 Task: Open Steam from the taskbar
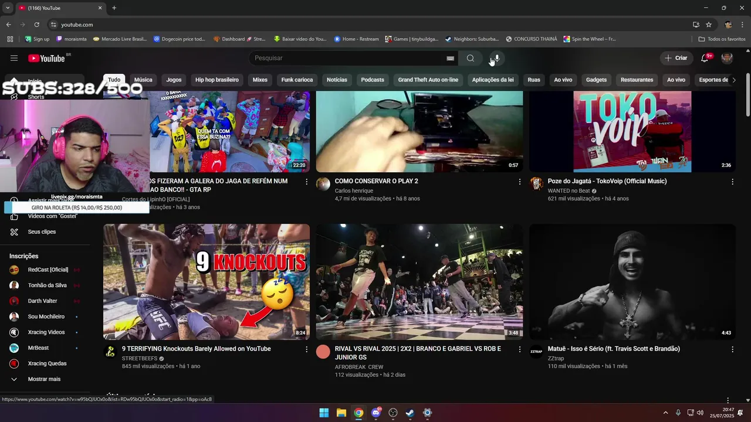tap(410, 413)
